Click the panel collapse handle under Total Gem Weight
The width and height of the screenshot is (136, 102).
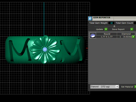tap(114, 26)
